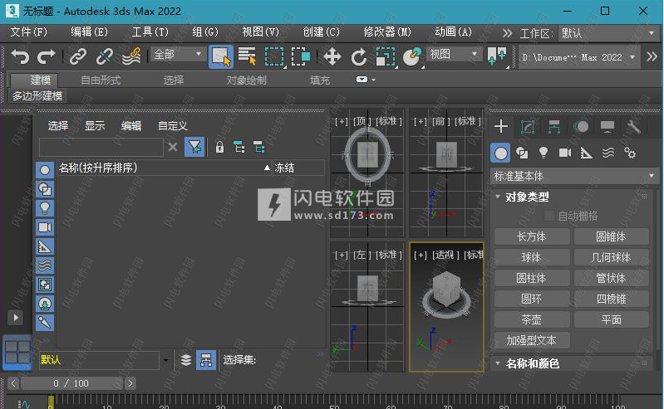The image size is (664, 409).
Task: Create a 长方体 box primitive
Action: click(532, 236)
